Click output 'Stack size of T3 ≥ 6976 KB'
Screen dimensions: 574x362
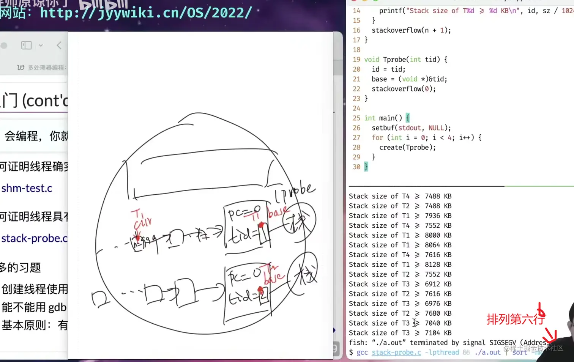400,304
